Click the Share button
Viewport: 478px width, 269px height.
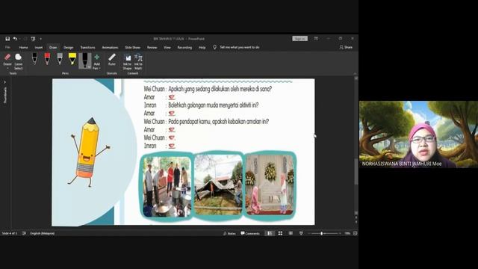tap(346, 47)
